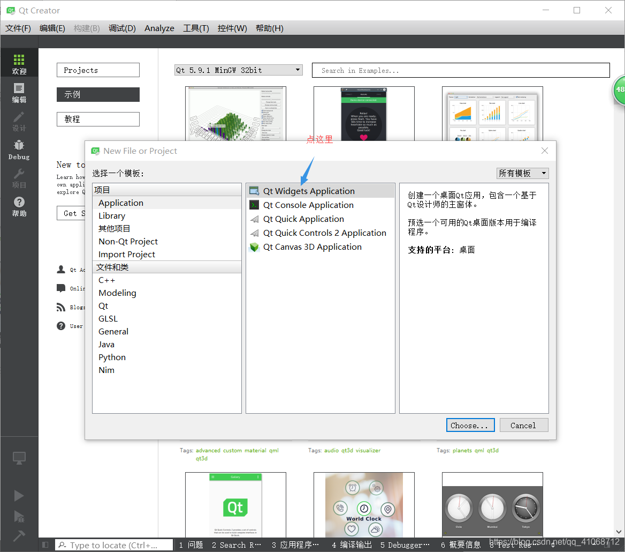This screenshot has width=625, height=552.
Task: Open the 5 Debugger Console output pane
Action: [405, 545]
